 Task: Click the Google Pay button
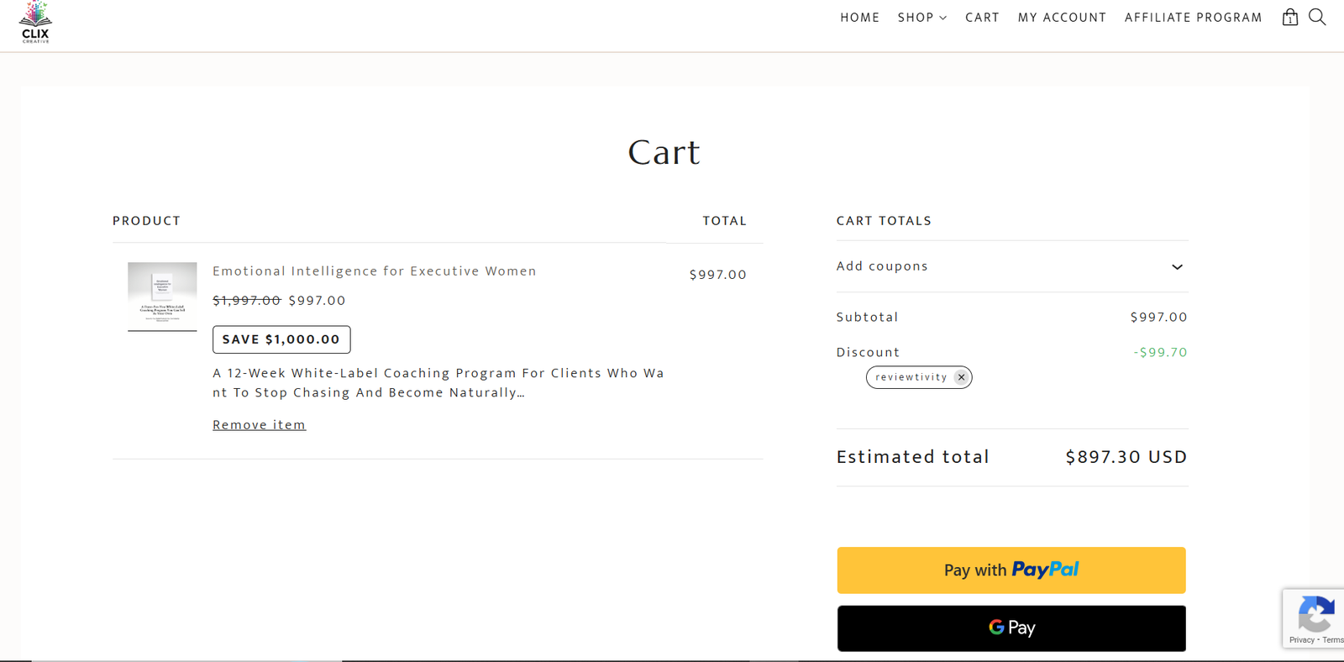point(1011,628)
